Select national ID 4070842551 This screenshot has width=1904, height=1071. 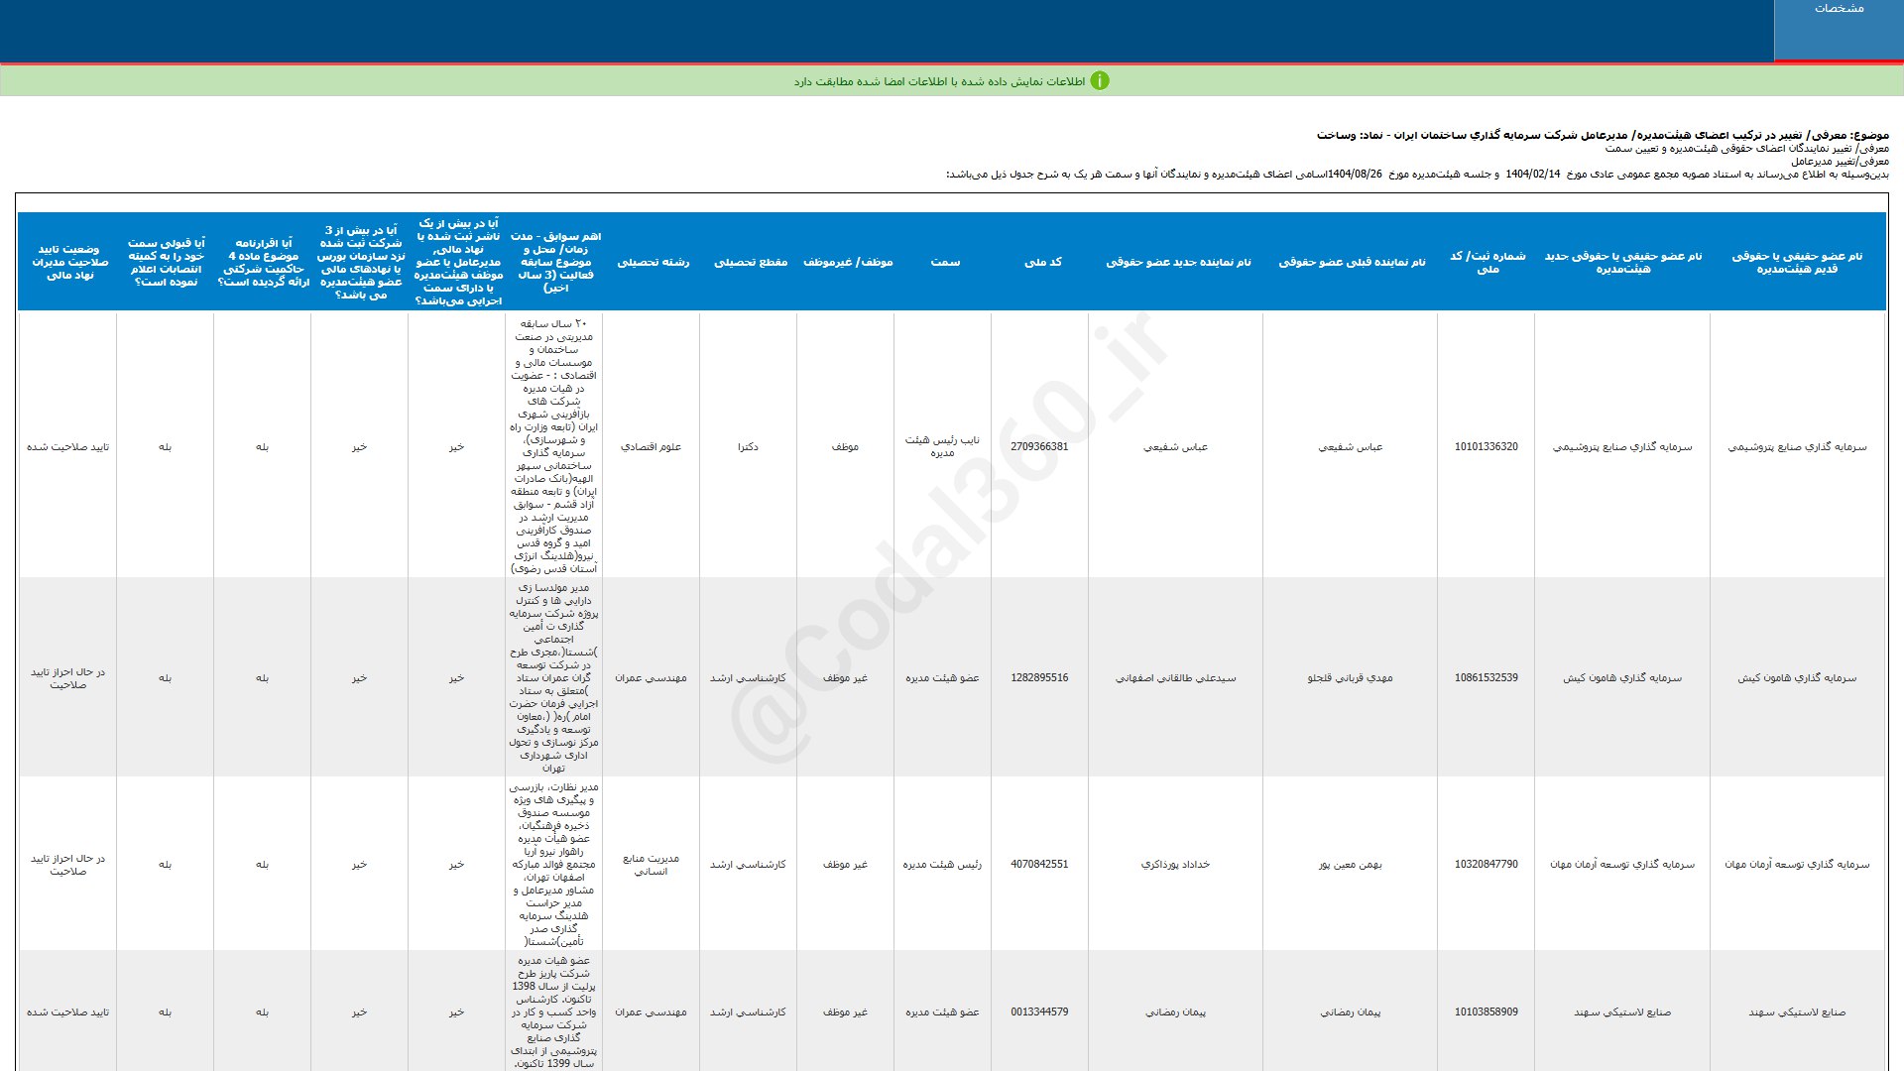tap(1039, 865)
